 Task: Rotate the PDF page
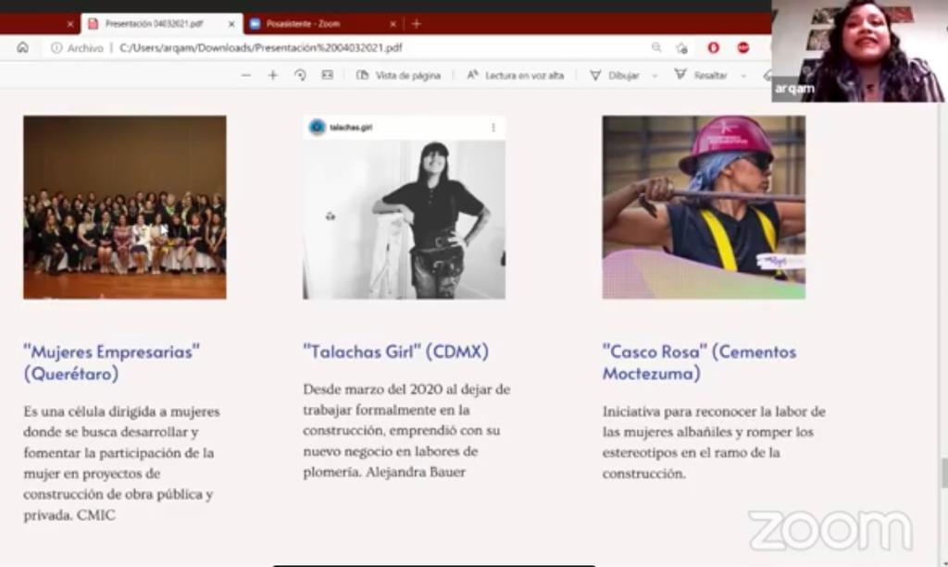click(x=300, y=75)
